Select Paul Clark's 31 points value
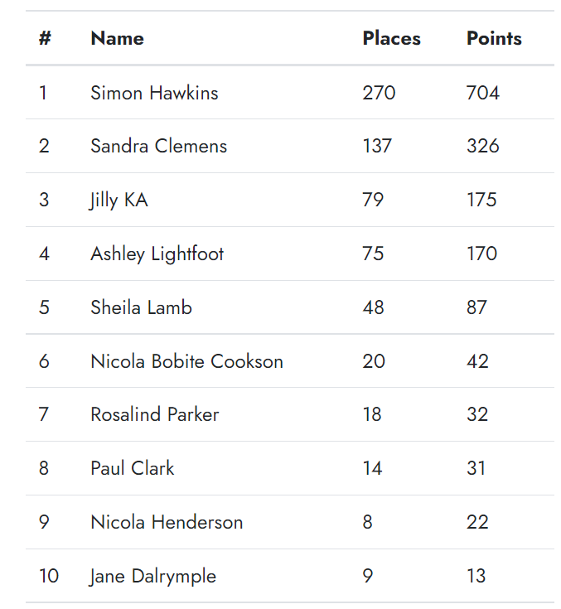 (x=476, y=468)
